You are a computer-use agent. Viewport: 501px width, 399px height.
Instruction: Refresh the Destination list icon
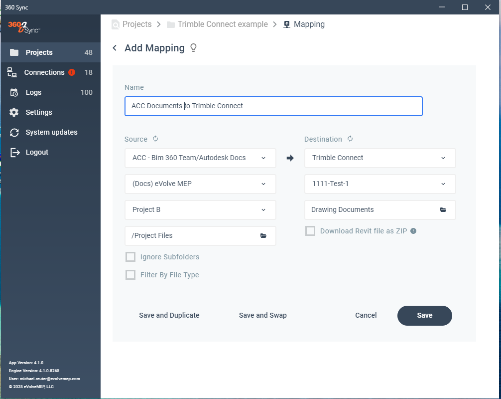point(350,139)
